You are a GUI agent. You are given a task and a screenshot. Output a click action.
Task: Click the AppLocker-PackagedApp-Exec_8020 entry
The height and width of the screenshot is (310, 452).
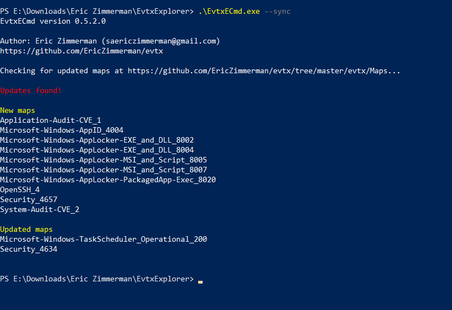pos(108,180)
